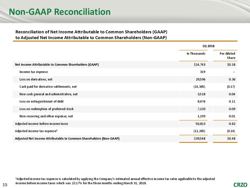Click the (0.17) per share value
This screenshot has width=250, height=188.
coord(231,87)
